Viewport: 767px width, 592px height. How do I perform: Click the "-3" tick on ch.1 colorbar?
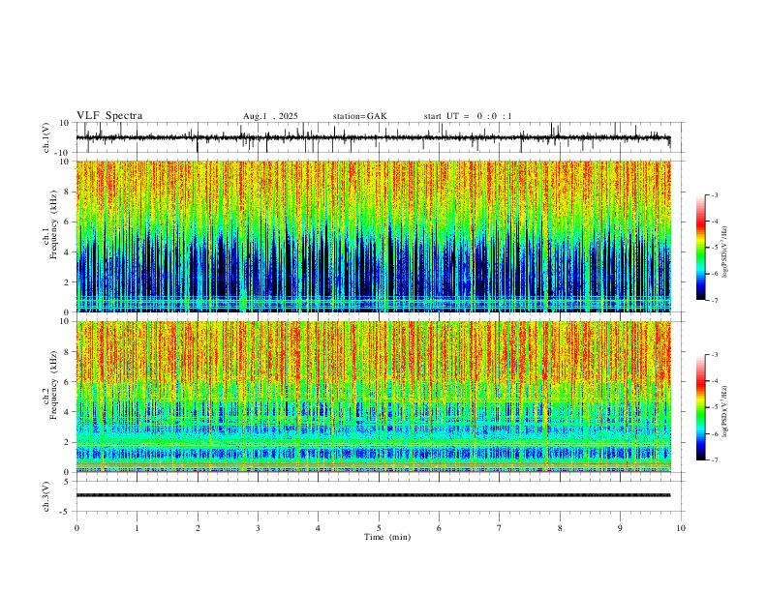click(x=715, y=194)
